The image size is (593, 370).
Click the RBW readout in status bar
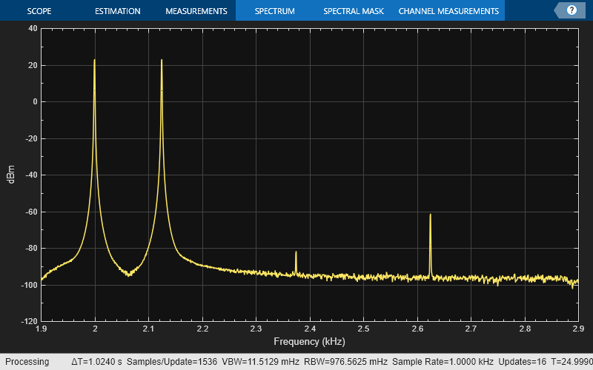click(345, 362)
